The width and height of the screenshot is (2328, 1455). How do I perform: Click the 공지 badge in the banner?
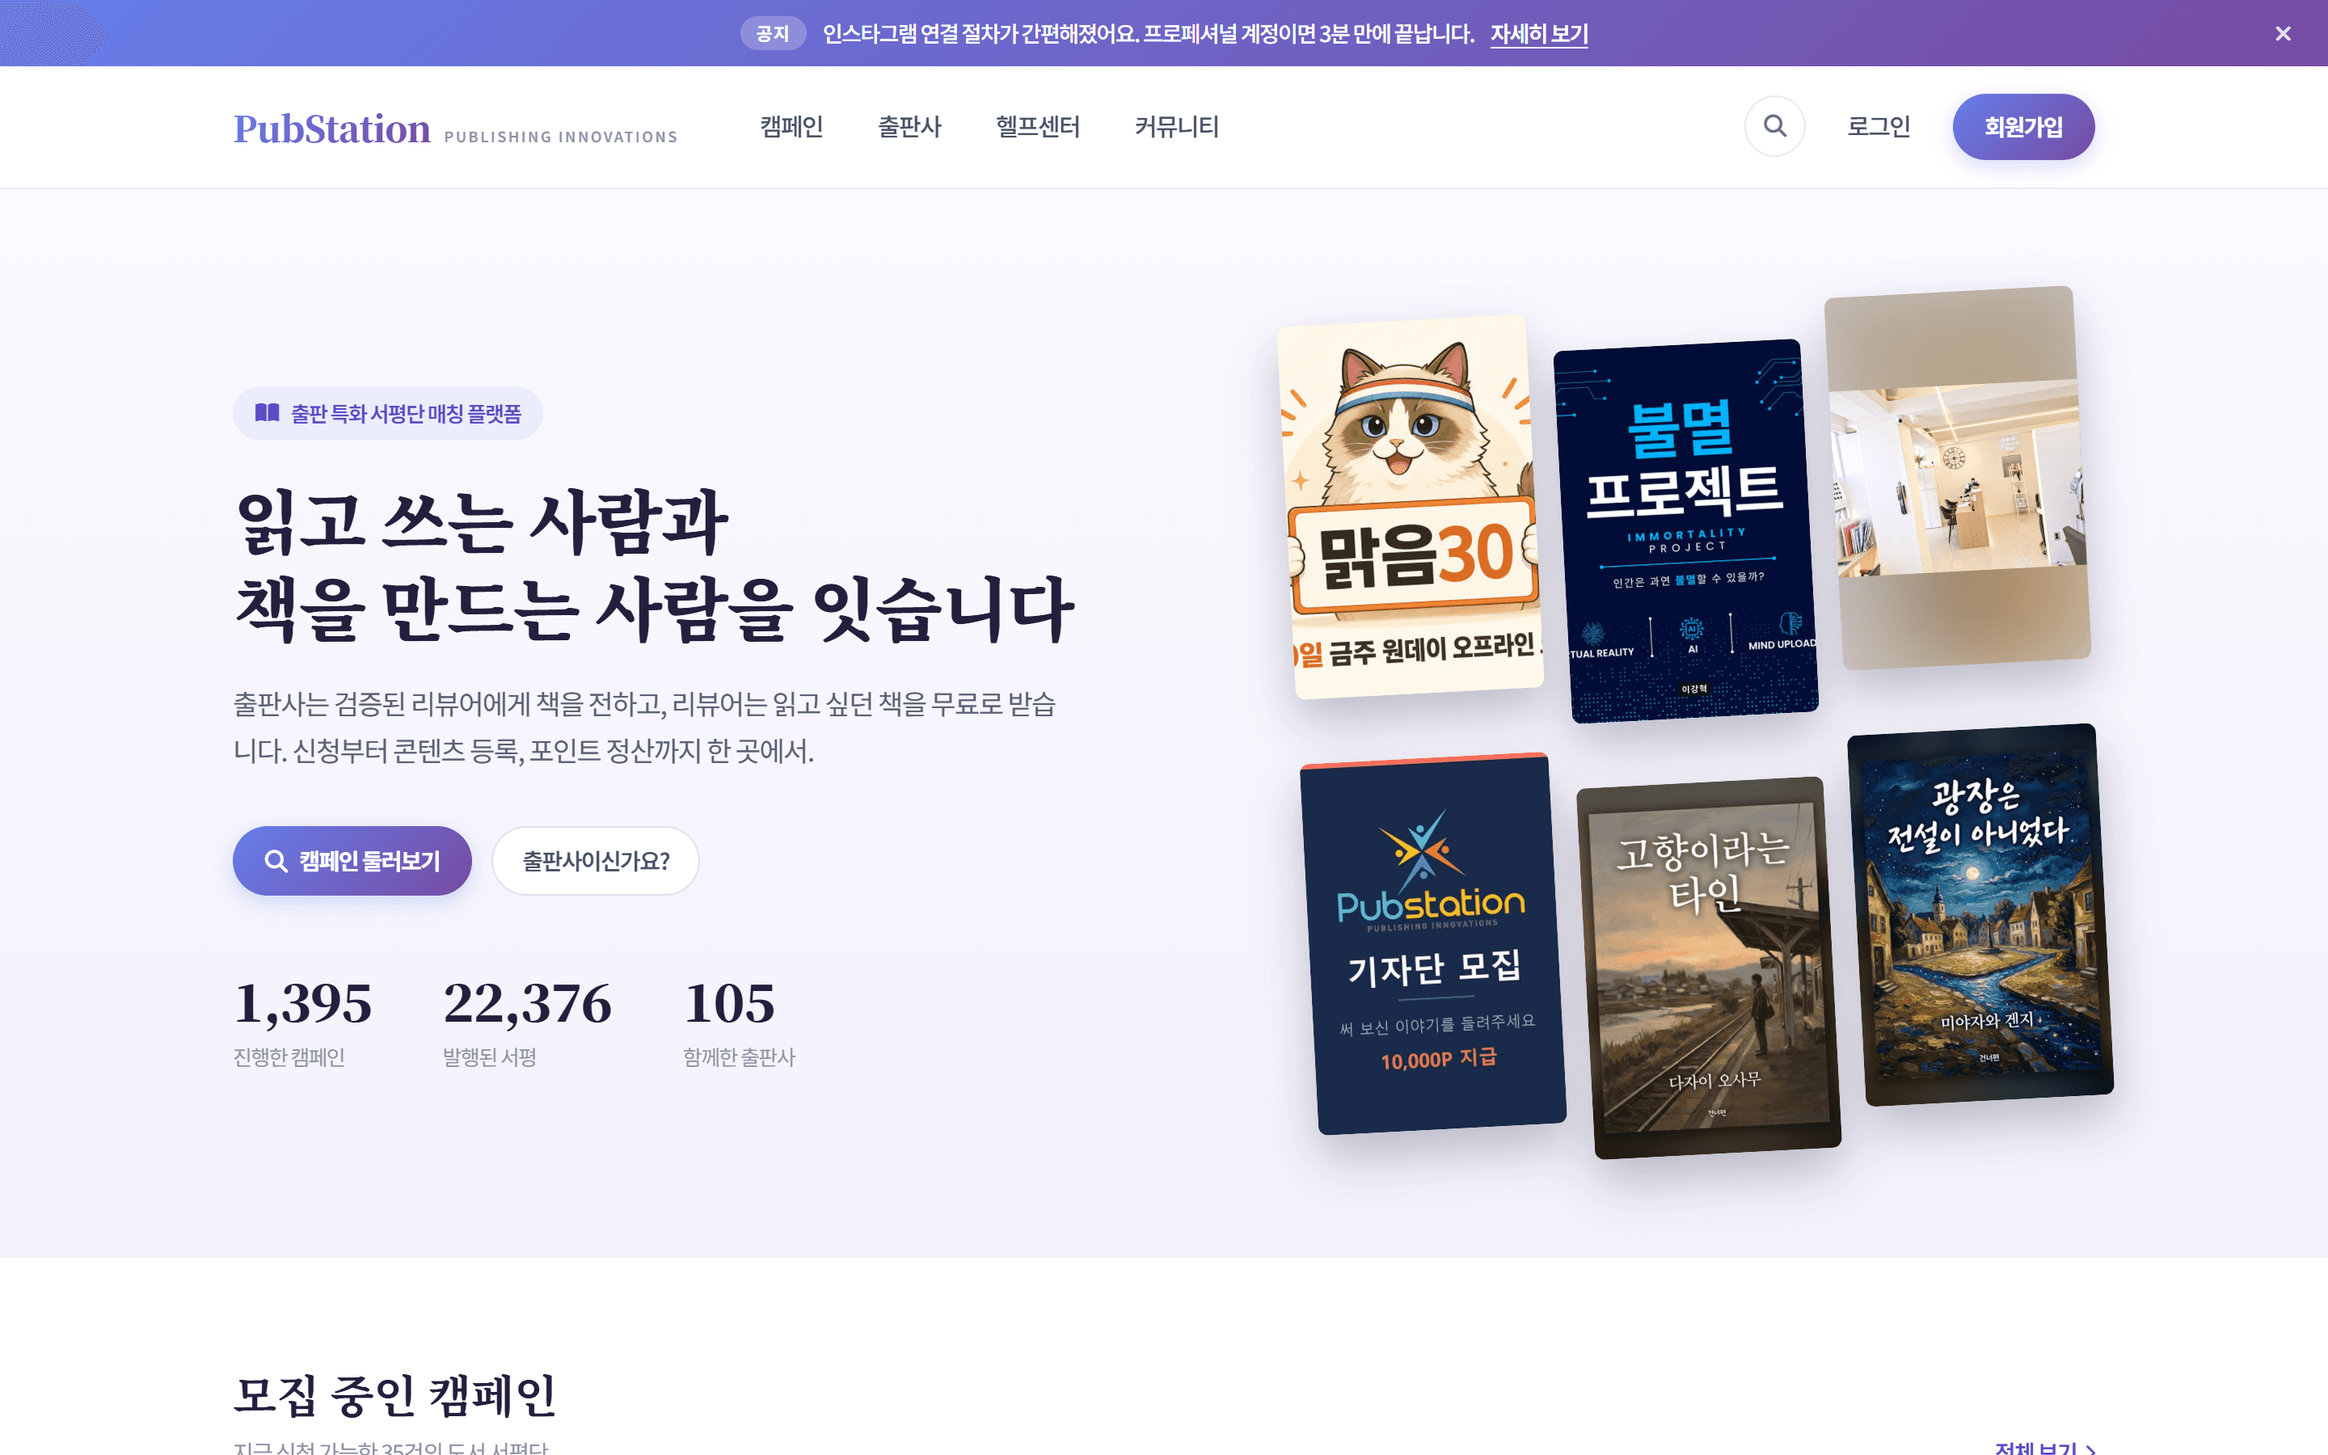[x=773, y=34]
